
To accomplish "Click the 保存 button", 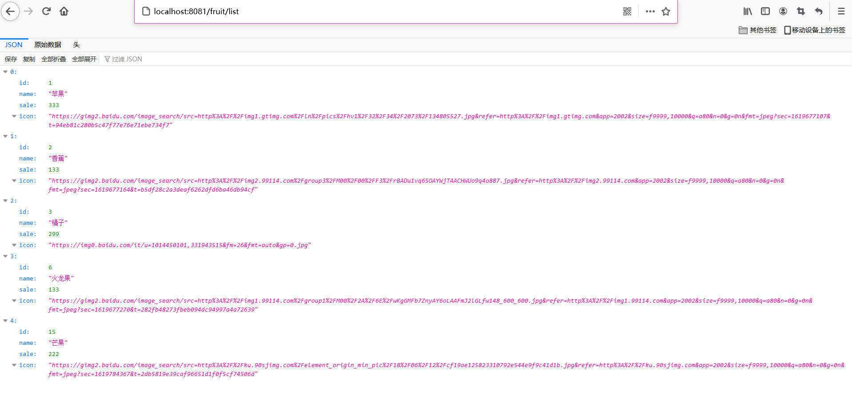I will click(10, 59).
